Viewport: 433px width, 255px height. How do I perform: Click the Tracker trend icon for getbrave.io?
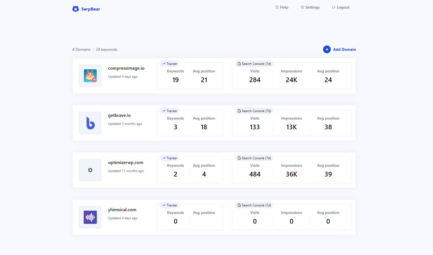click(164, 111)
